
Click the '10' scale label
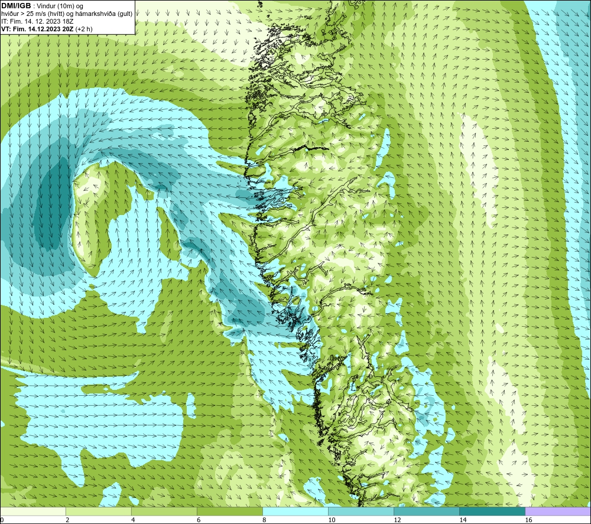[x=332, y=520]
